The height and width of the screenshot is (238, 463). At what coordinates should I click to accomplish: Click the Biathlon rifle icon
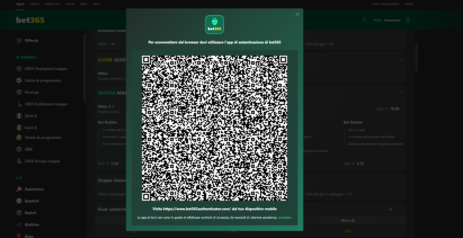pos(19,224)
